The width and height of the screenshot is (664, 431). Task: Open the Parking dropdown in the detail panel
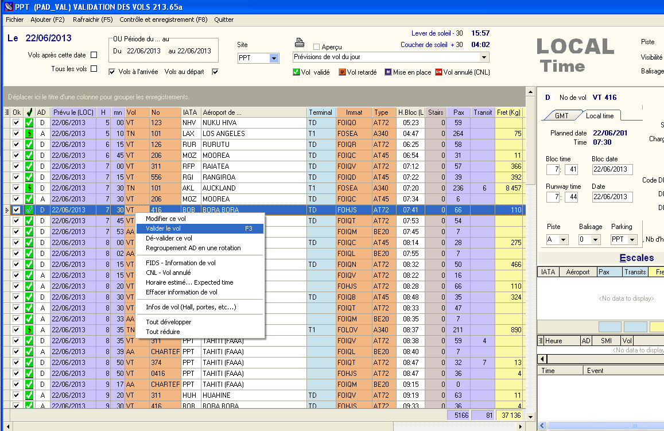click(632, 239)
